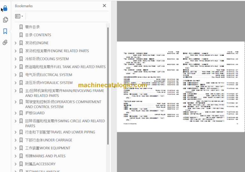This screenshot has width=245, height=172.
Task: Click bookmark icon beside 附属品ACCESSORY
Action: tap(21, 164)
